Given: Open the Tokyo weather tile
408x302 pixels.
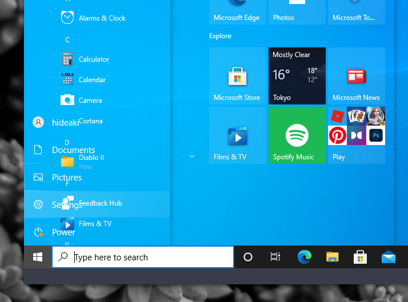Looking at the screenshot, I should [x=297, y=75].
